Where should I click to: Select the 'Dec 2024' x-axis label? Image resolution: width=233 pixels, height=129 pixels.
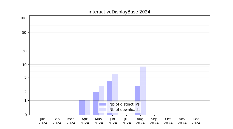pyautogui.click(x=196, y=121)
